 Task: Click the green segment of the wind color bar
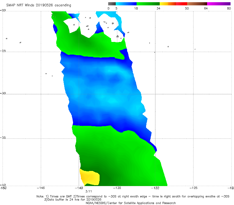point(148,4)
